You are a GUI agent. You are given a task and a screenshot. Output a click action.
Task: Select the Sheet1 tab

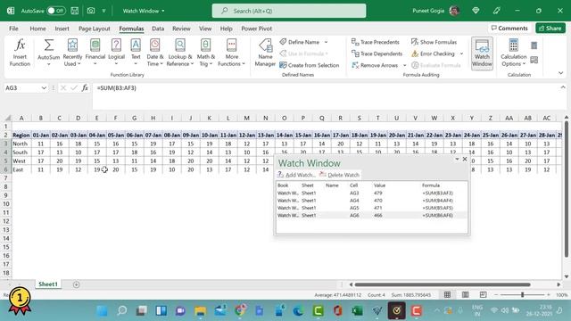[x=48, y=284]
